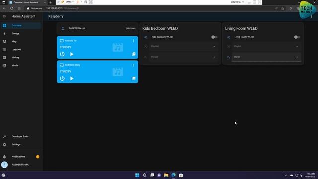
Task: Click the Notifications bell icon
Action: (4, 157)
